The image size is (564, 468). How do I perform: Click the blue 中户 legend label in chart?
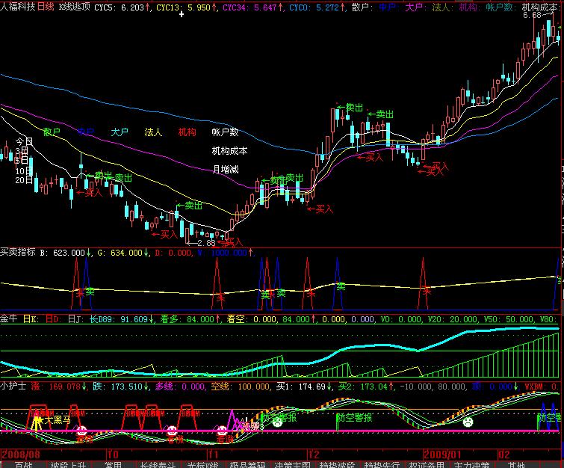point(86,132)
